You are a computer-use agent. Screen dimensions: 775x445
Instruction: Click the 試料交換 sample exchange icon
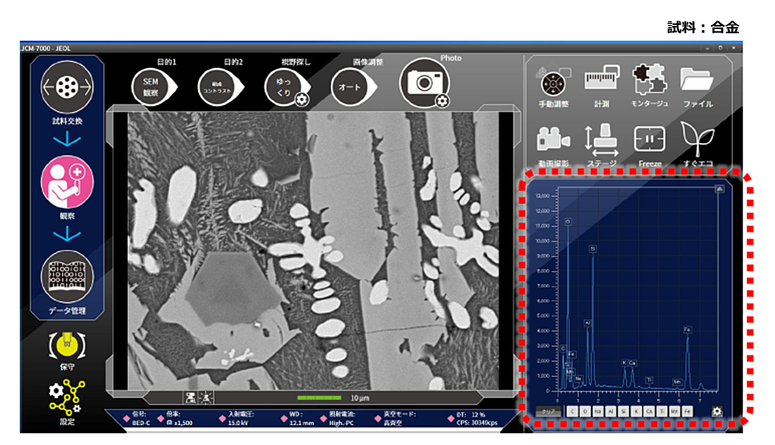click(67, 87)
